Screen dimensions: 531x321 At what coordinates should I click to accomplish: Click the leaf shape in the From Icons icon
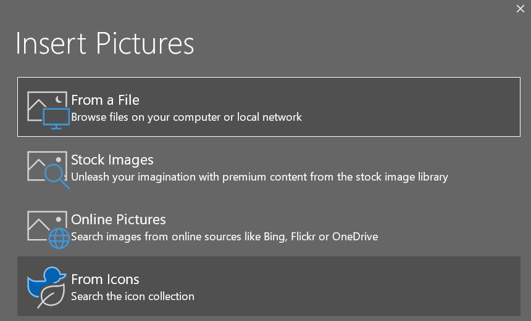tap(52, 295)
